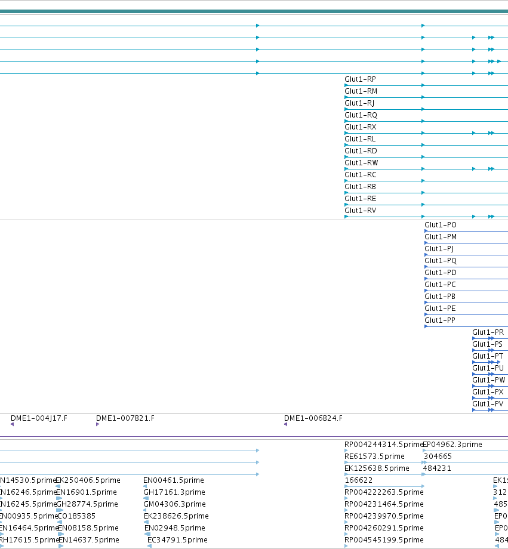The height and width of the screenshot is (549, 508).
Task: Open the GM04306.3prime EST label
Action: [x=174, y=504]
